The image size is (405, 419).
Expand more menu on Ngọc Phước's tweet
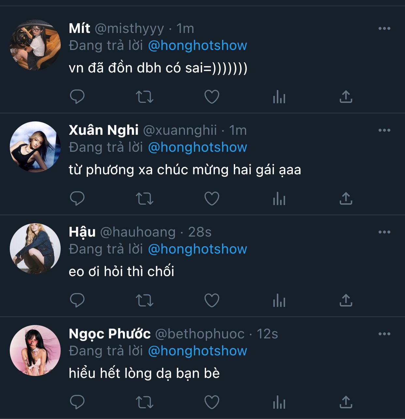pyautogui.click(x=384, y=334)
